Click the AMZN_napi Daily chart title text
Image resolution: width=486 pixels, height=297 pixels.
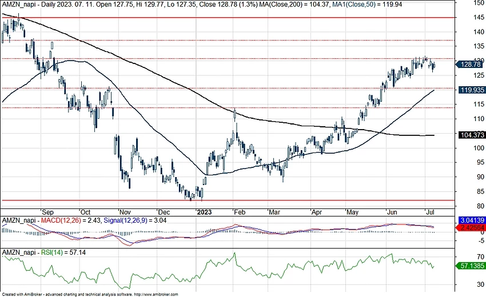(31, 5)
